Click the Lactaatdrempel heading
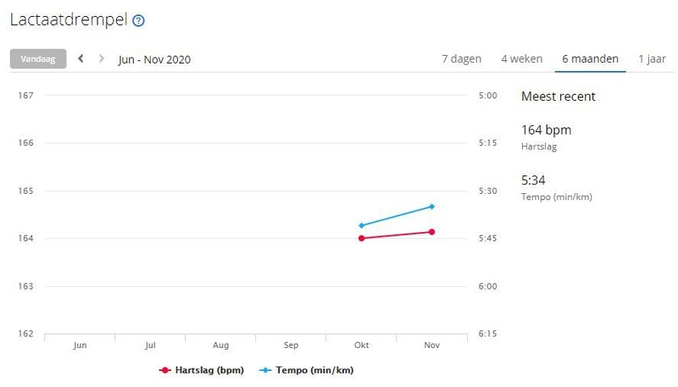Image resolution: width=678 pixels, height=387 pixels. tap(69, 19)
